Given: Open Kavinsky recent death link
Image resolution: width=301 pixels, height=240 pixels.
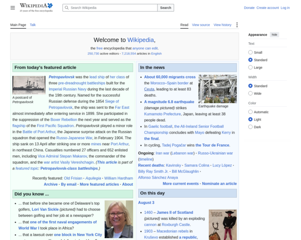Looking at the screenshot, I should (174, 165).
